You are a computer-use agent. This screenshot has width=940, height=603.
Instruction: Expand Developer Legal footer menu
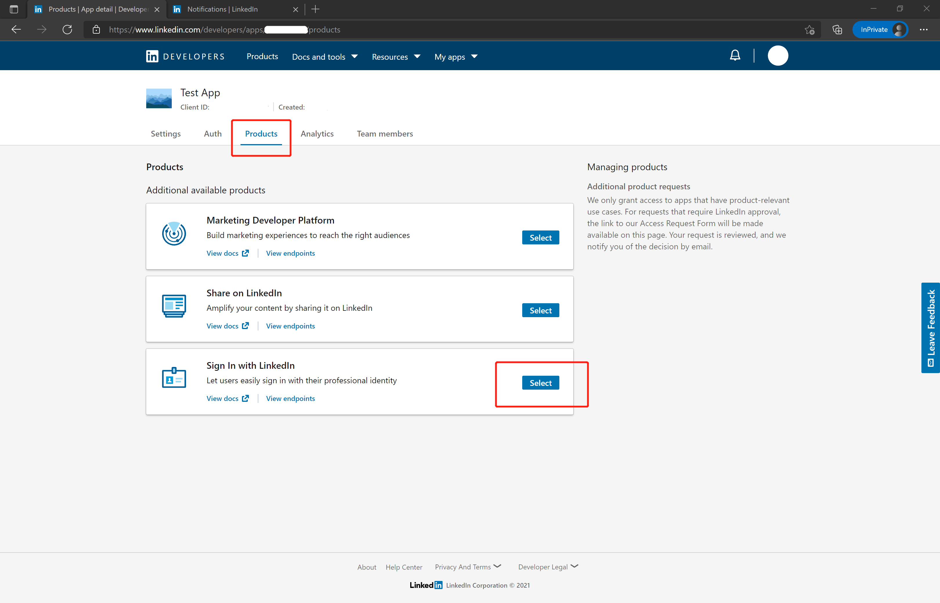[x=548, y=566]
